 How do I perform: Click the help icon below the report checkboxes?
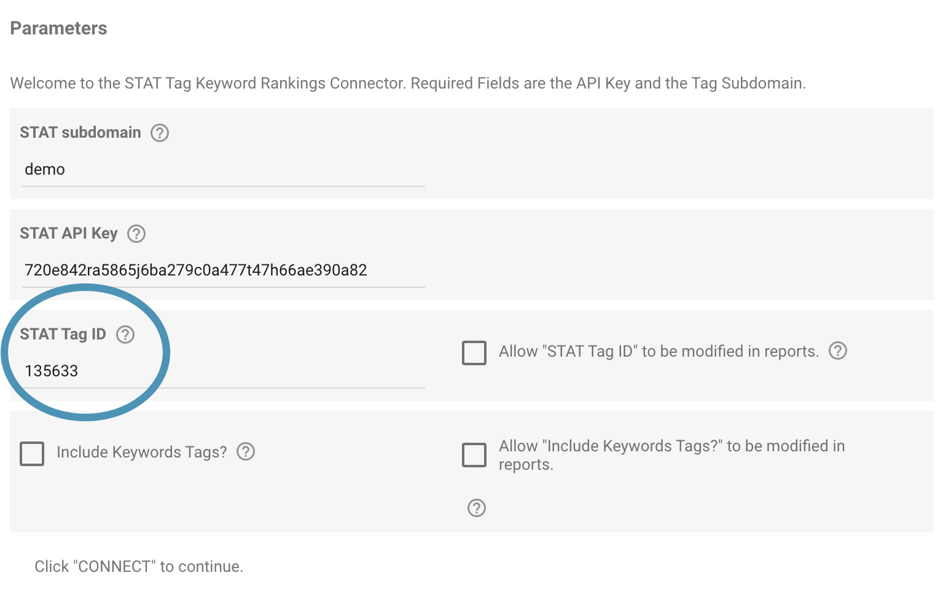(x=475, y=508)
